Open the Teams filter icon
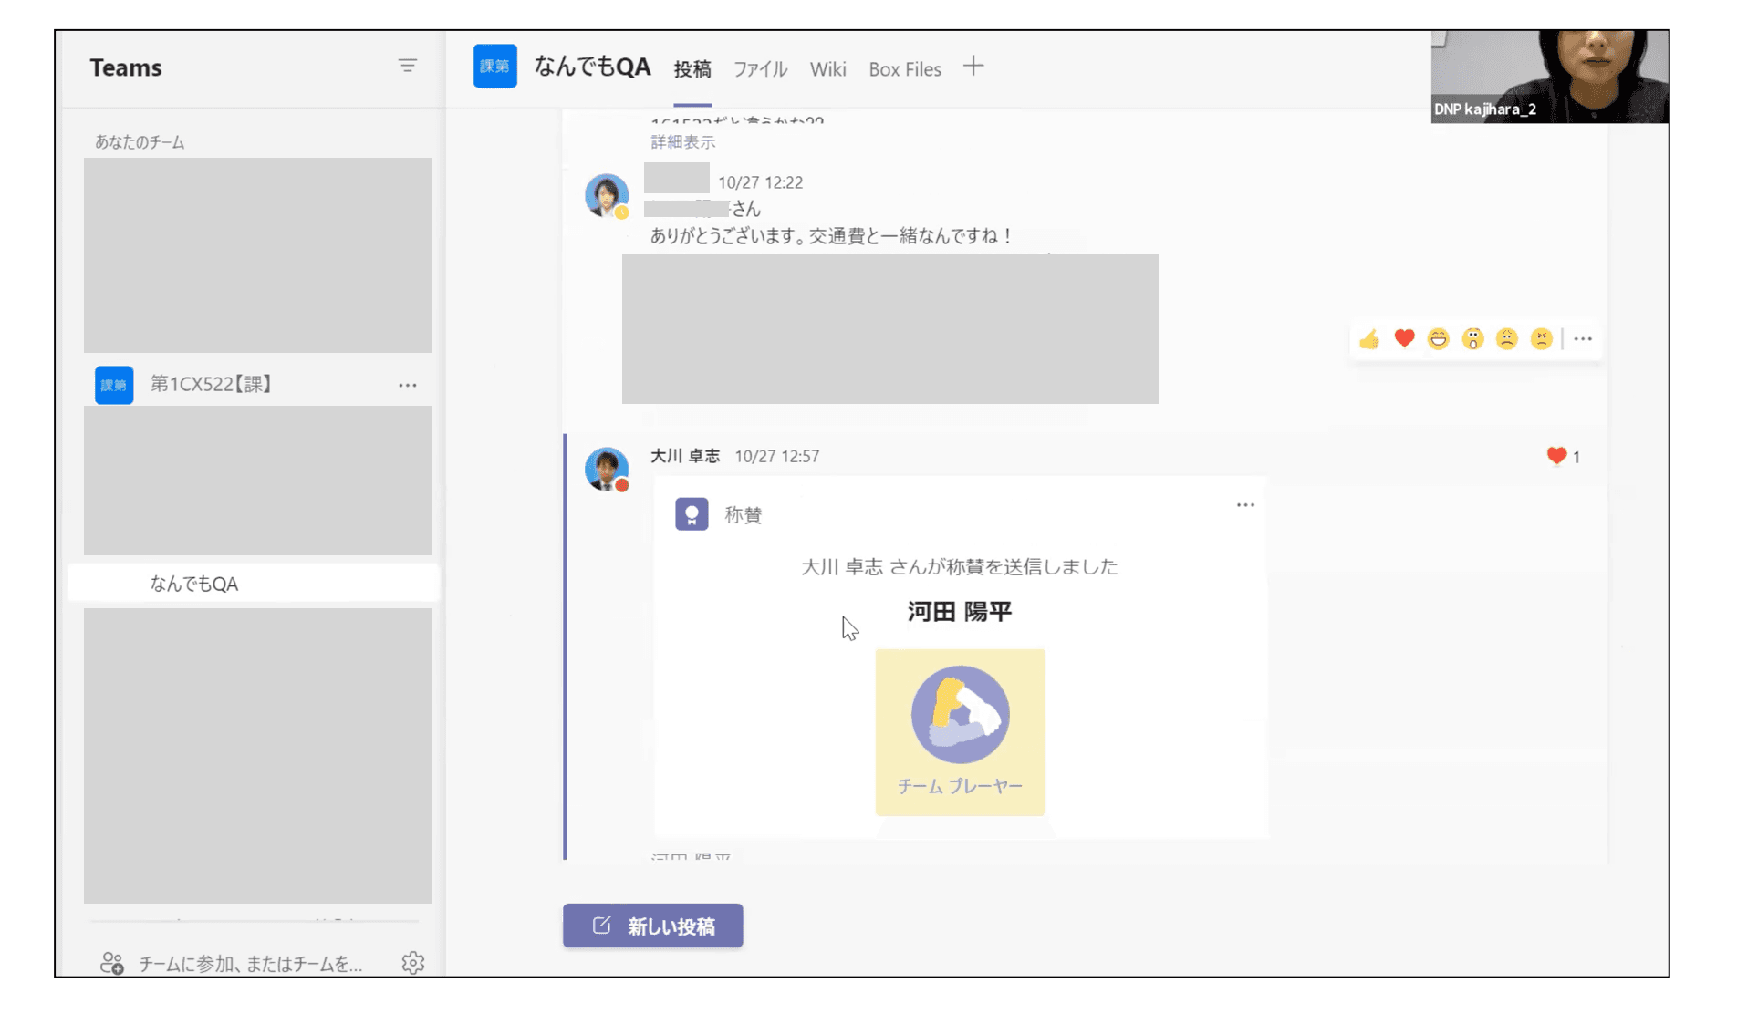 [x=407, y=66]
